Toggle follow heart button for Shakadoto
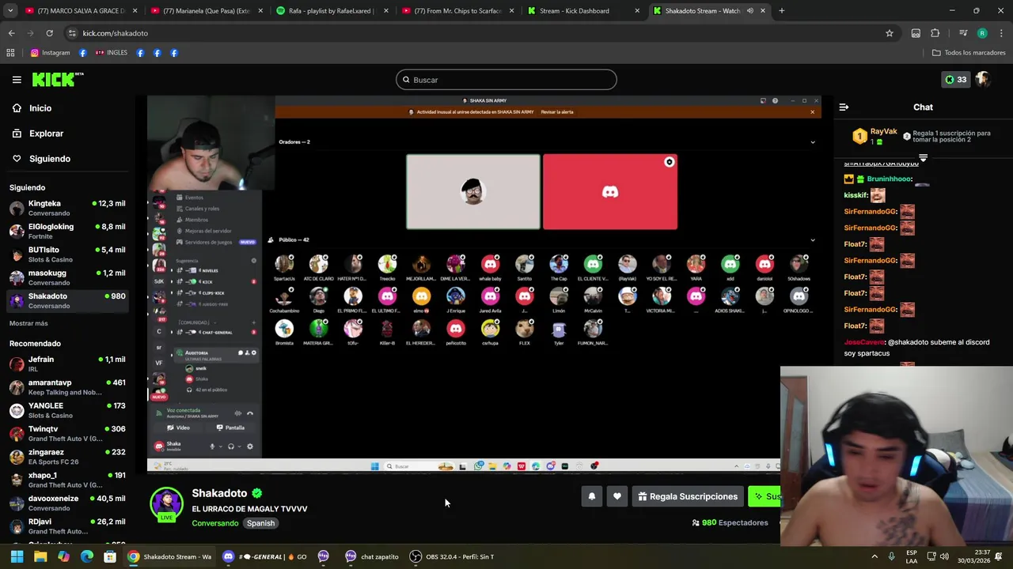 pos(617,496)
